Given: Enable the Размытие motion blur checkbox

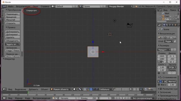Looking at the screenshot, I should [x=161, y=89].
